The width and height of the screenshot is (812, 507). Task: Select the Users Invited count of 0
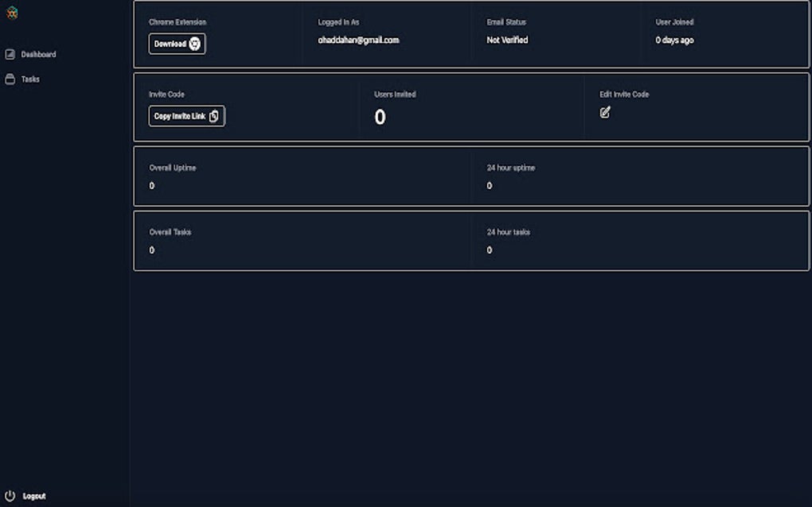tap(380, 118)
